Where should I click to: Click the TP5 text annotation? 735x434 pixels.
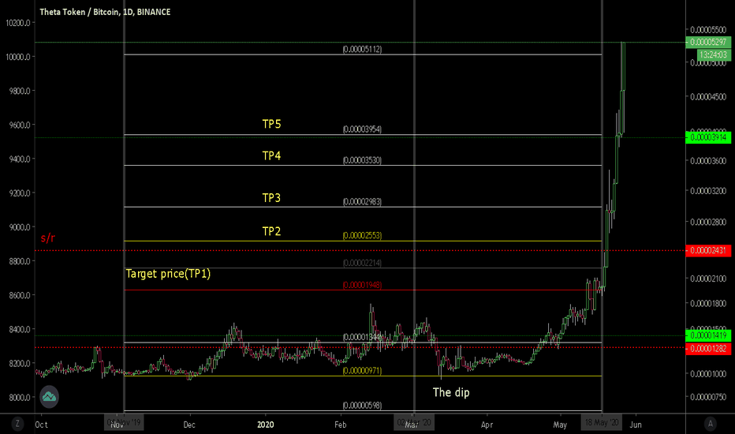271,125
